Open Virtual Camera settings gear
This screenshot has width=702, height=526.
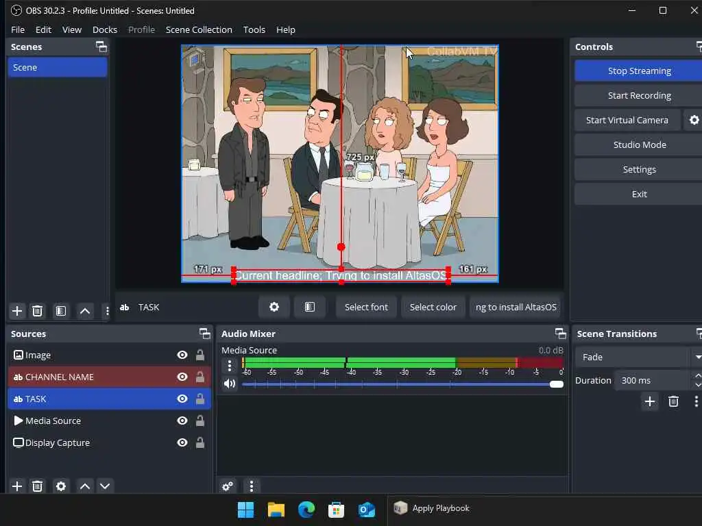694,120
